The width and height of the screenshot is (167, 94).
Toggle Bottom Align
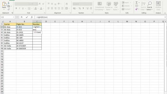pos(55,4)
